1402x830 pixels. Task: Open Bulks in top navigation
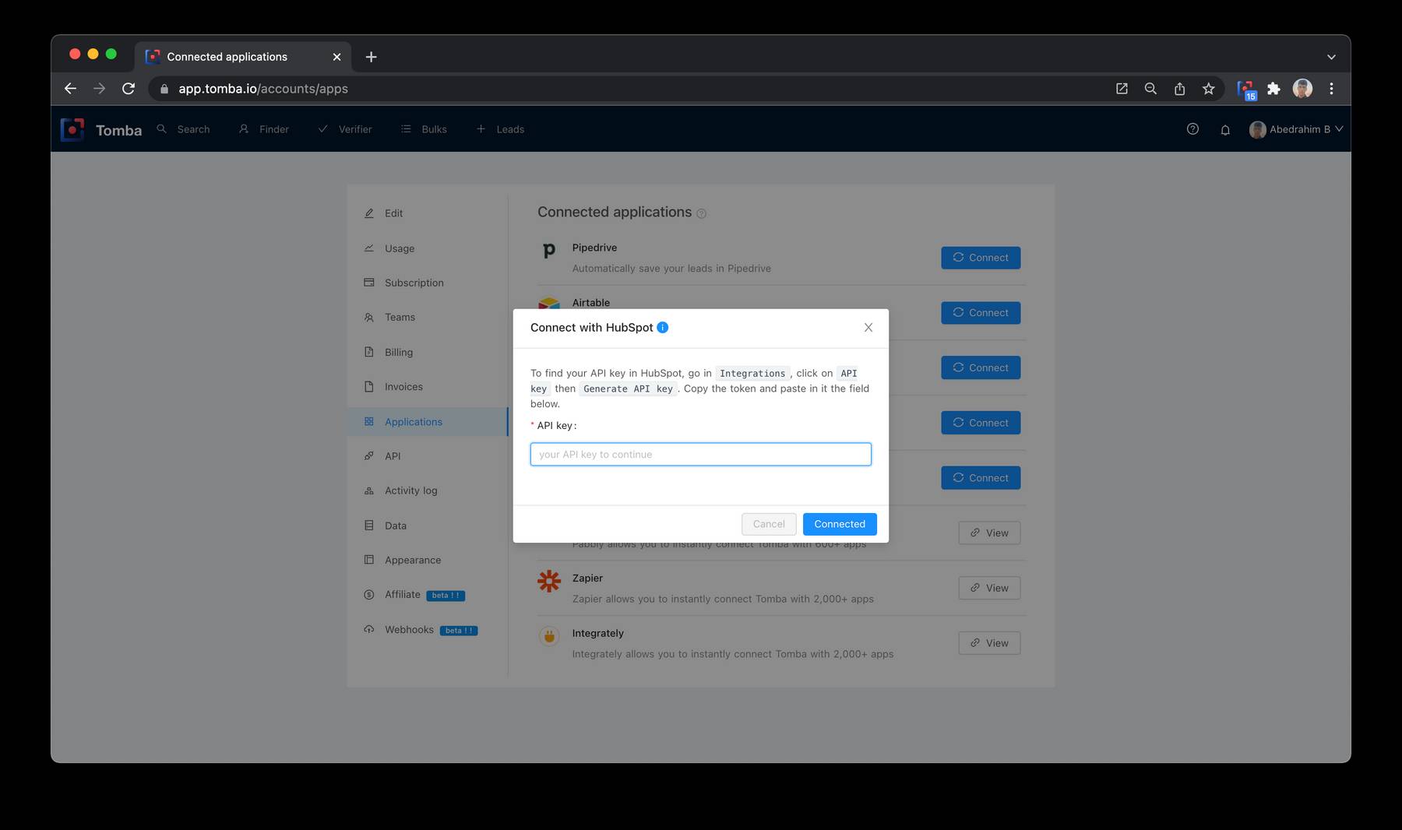pos(424,129)
